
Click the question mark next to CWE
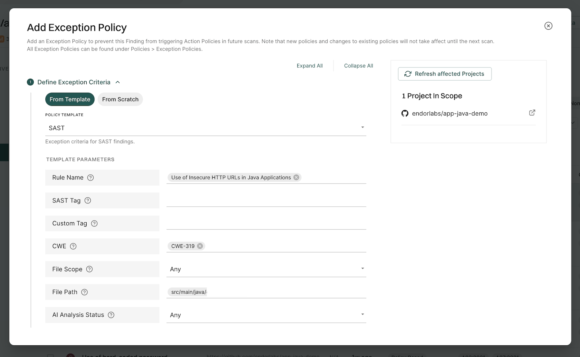coord(73,246)
